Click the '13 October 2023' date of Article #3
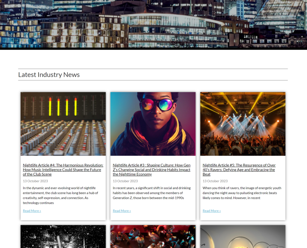307x248 pixels. [125, 181]
